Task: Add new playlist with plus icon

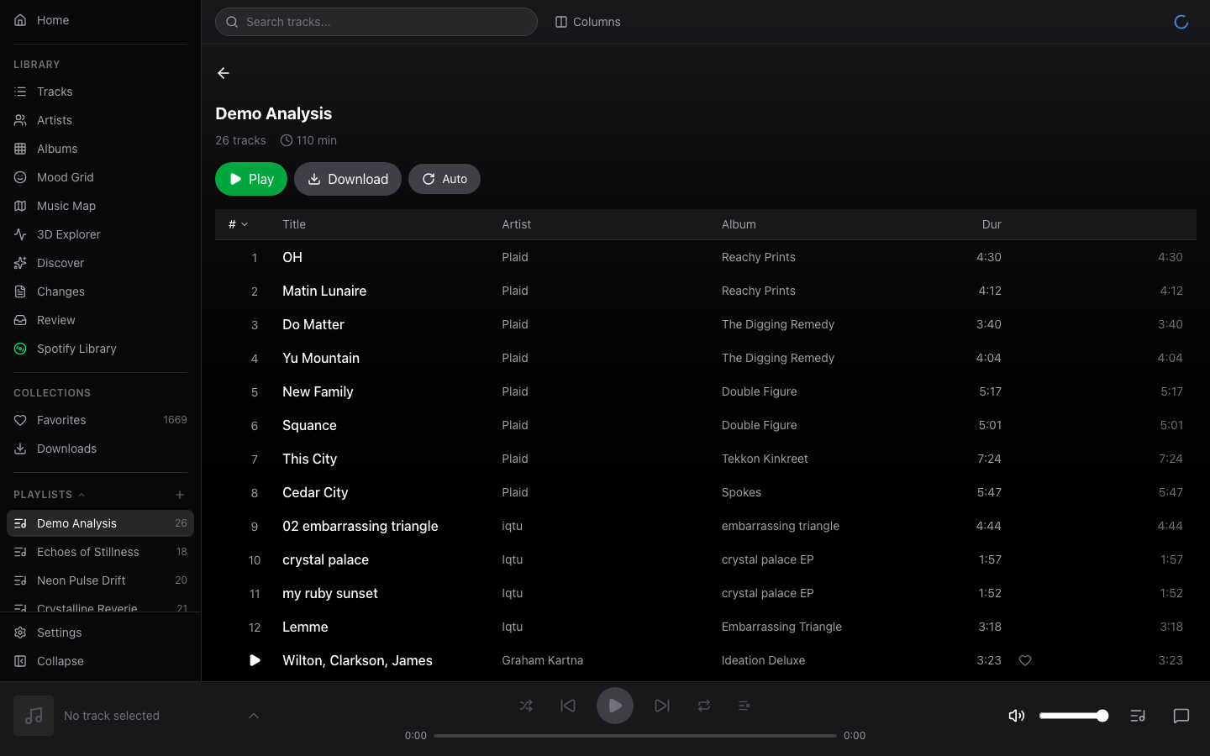Action: click(x=180, y=495)
